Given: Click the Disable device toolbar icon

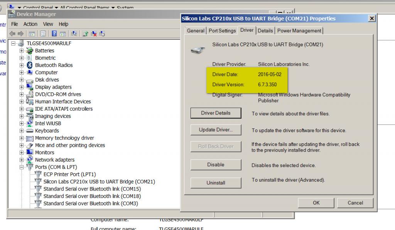Looking at the screenshot, I should coord(102,34).
